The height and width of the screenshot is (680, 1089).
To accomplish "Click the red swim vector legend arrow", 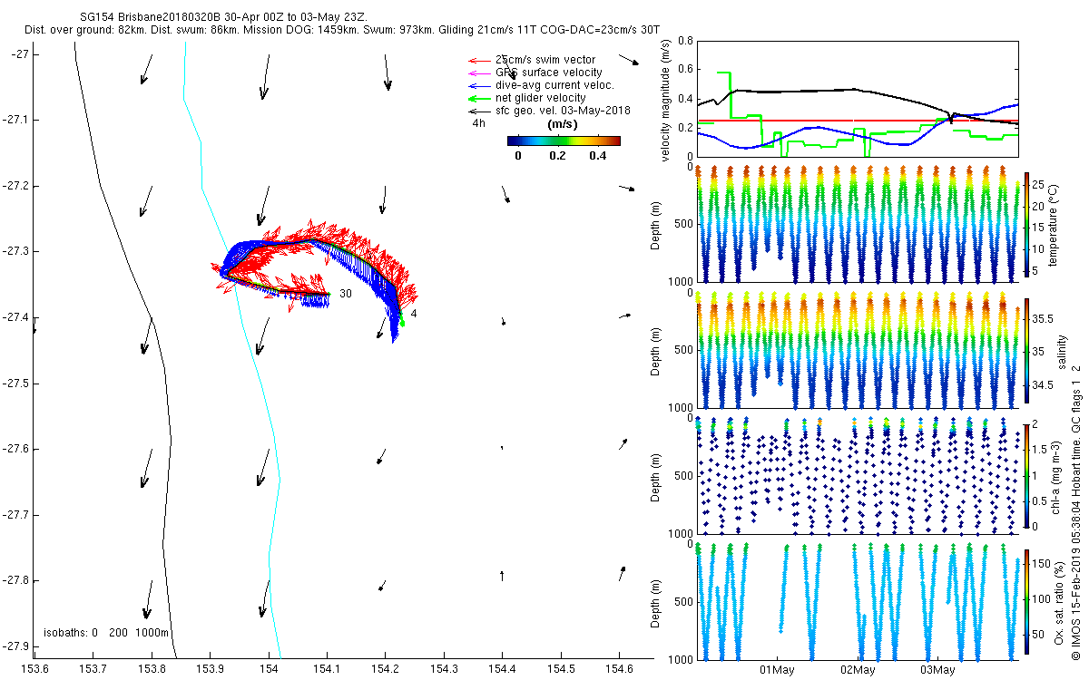I will tap(476, 60).
